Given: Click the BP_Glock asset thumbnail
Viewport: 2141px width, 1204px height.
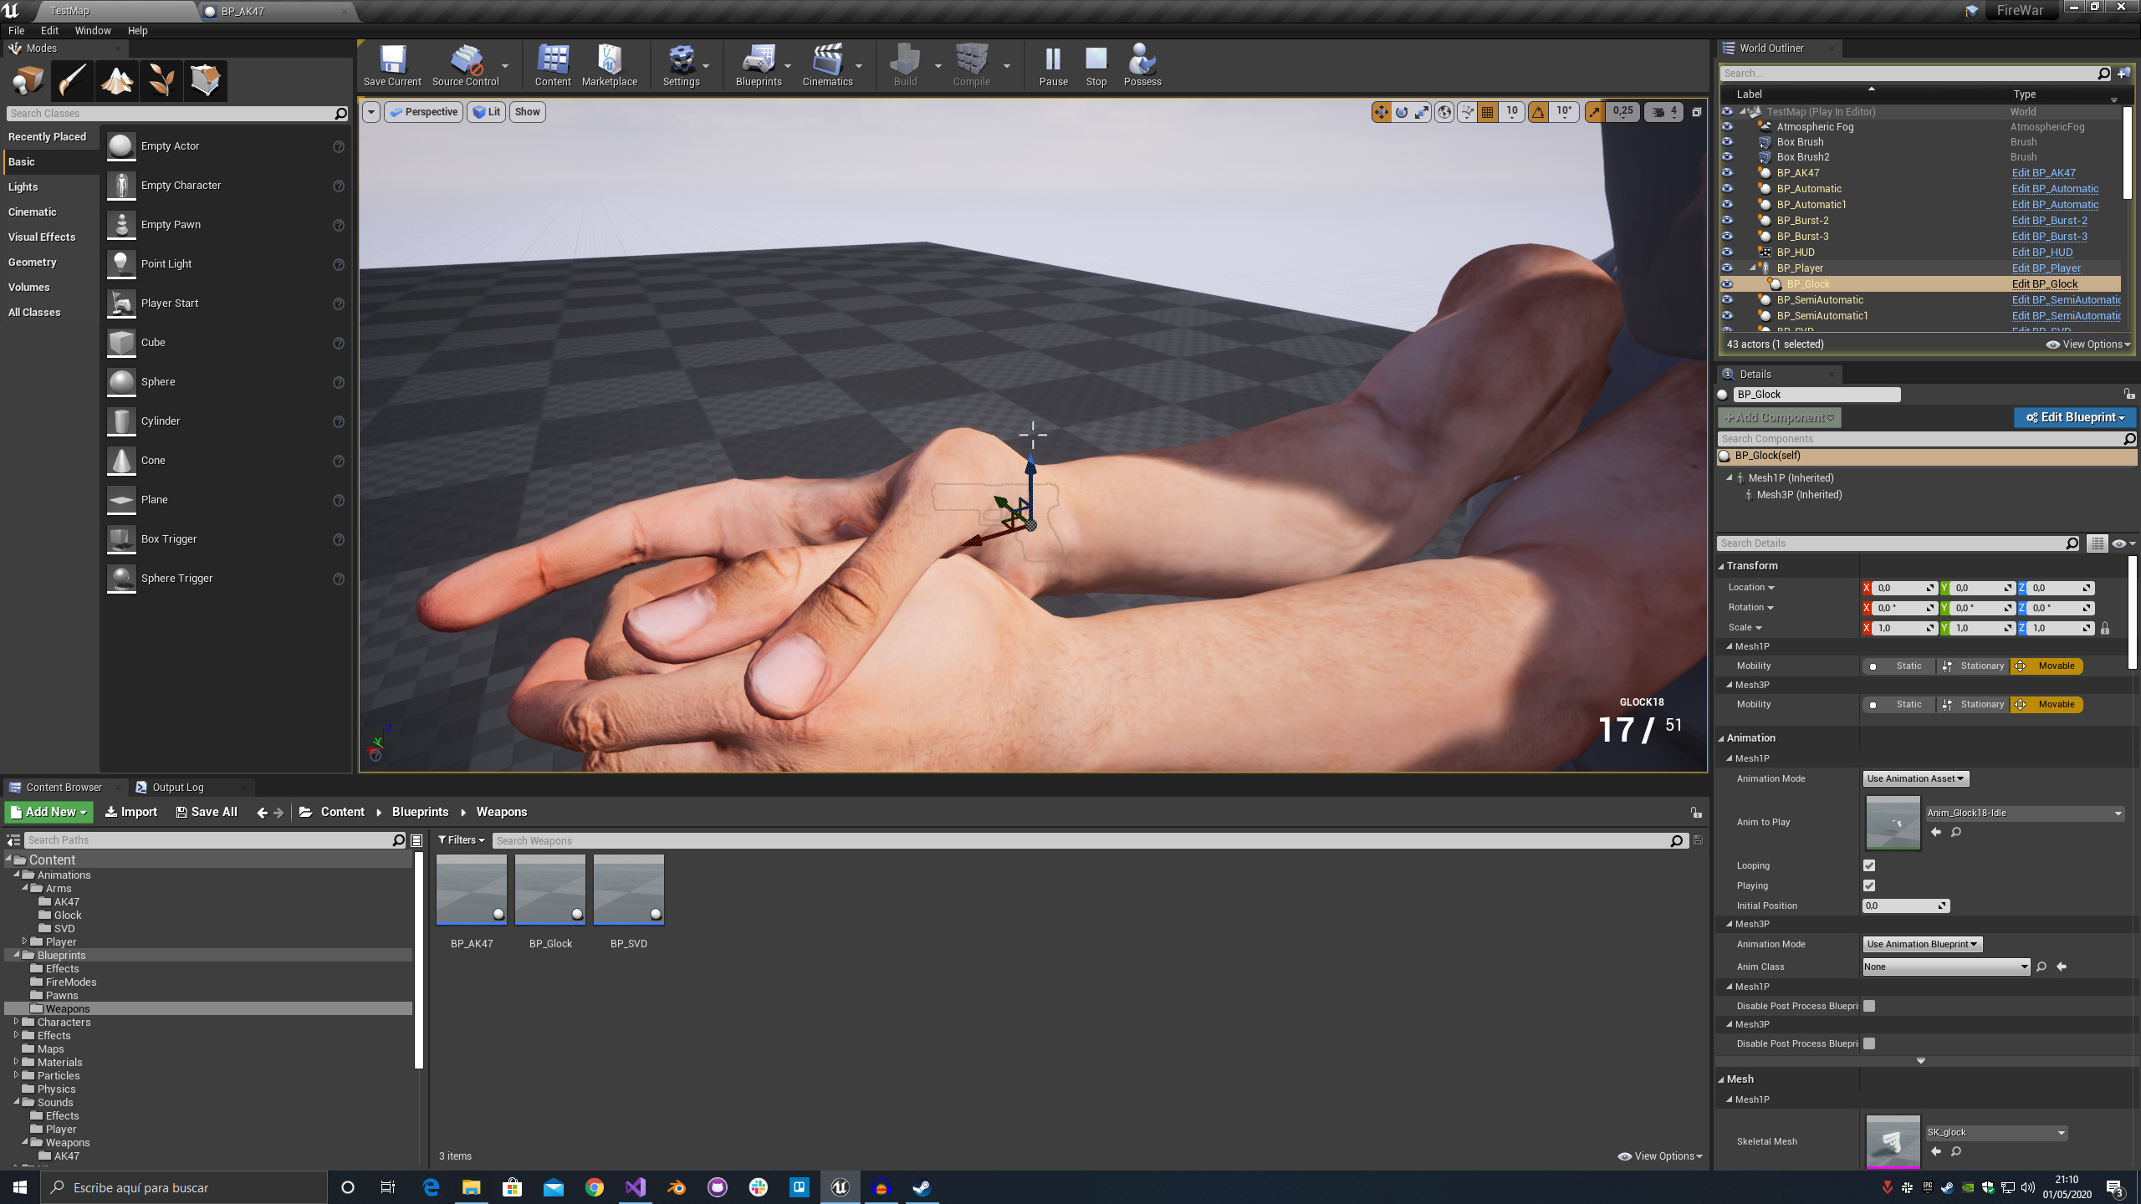Looking at the screenshot, I should [x=550, y=890].
